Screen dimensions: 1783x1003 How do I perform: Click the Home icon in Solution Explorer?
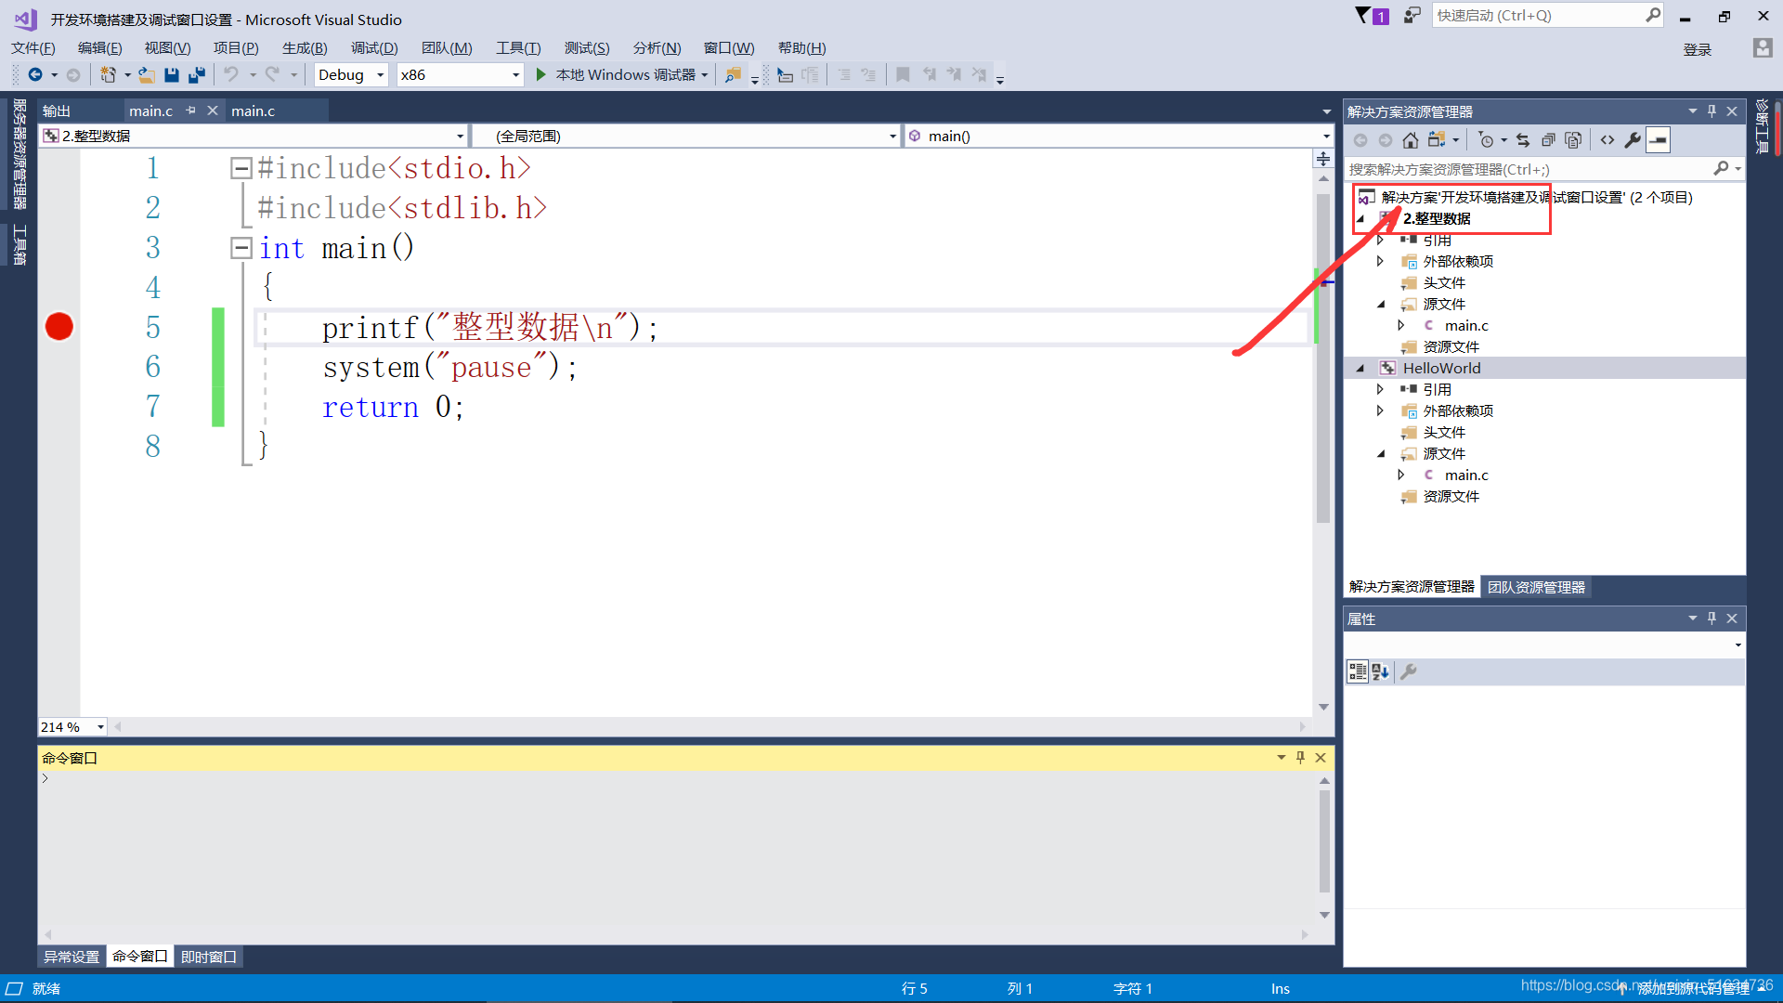coord(1411,140)
